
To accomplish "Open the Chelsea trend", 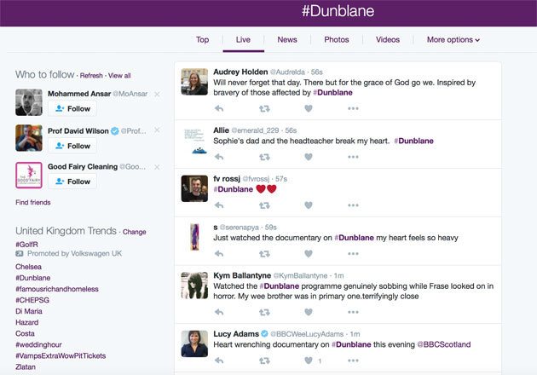I will tap(28, 267).
